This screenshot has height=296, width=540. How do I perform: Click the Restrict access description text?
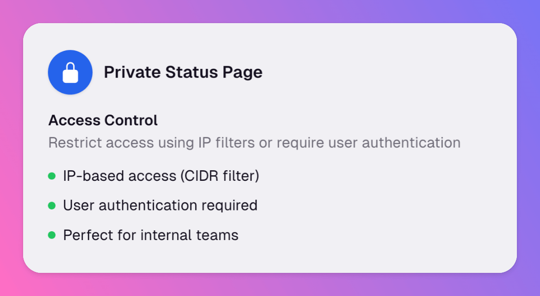(x=254, y=142)
